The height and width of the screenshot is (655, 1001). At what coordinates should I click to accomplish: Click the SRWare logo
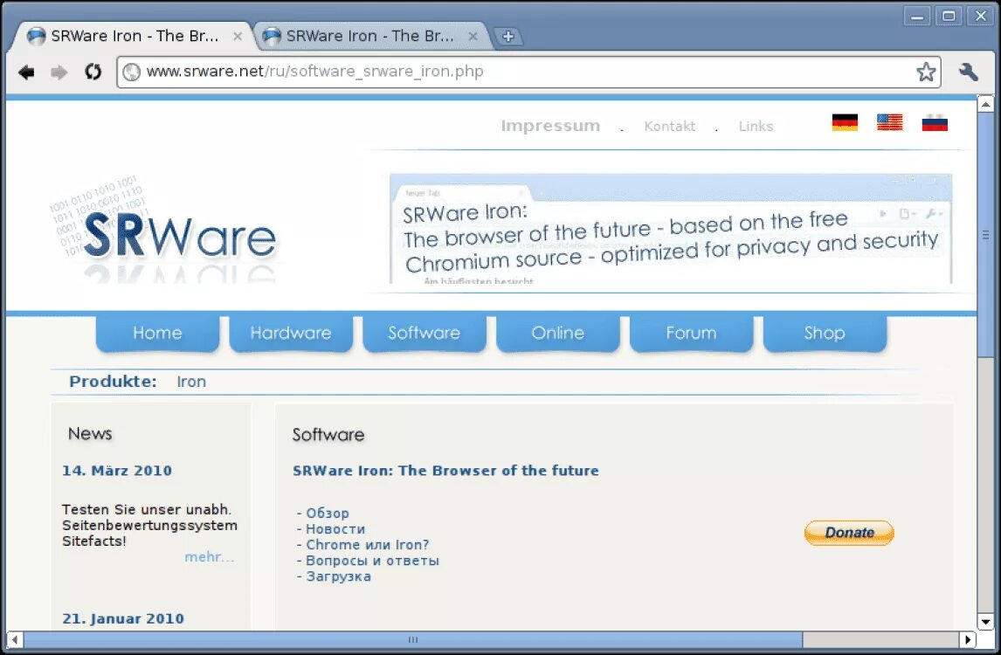tap(165, 229)
